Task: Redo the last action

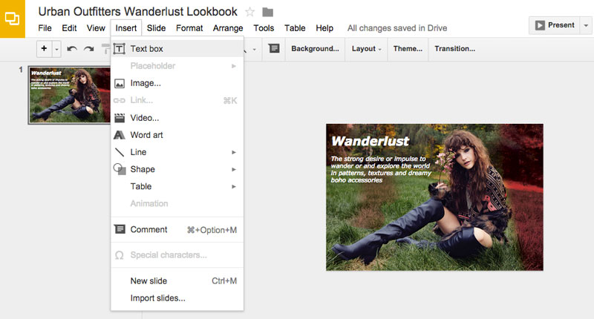Action: coord(88,49)
